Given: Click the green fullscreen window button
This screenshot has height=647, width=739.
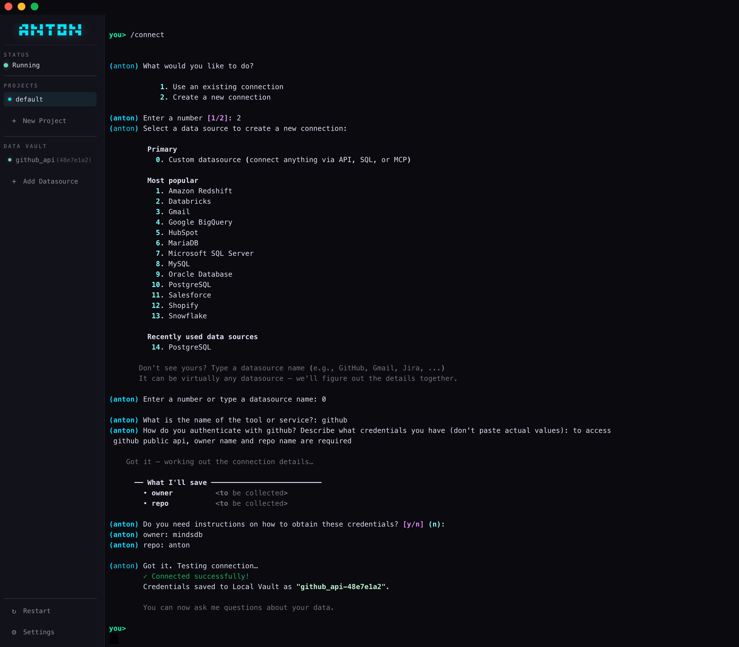Looking at the screenshot, I should pyautogui.click(x=35, y=7).
